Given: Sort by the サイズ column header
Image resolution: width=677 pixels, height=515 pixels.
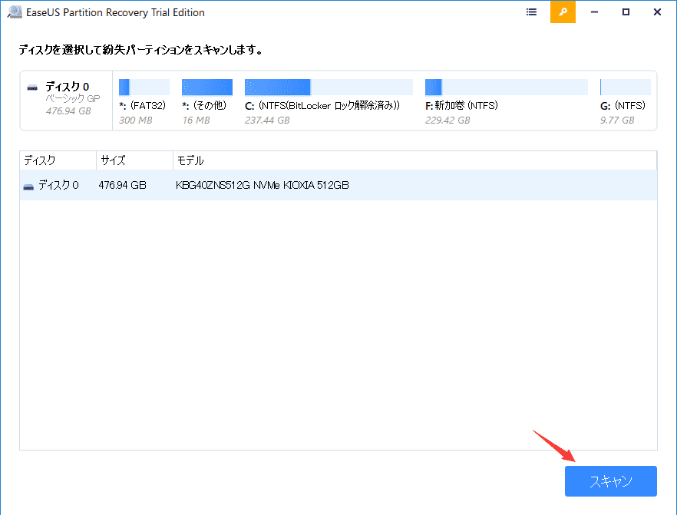Looking at the screenshot, I should coord(134,160).
